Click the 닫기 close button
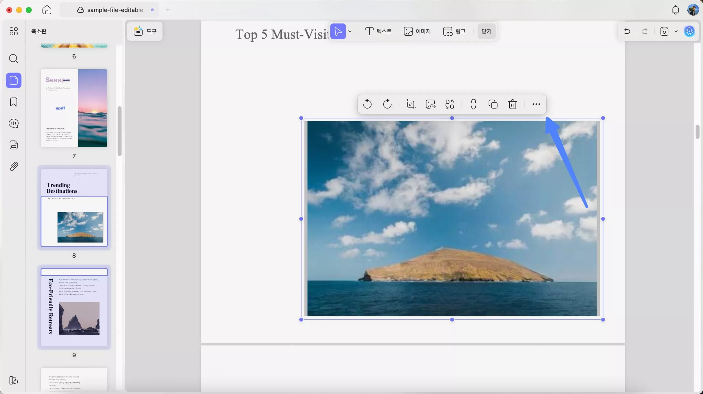The height and width of the screenshot is (394, 703). coord(486,31)
